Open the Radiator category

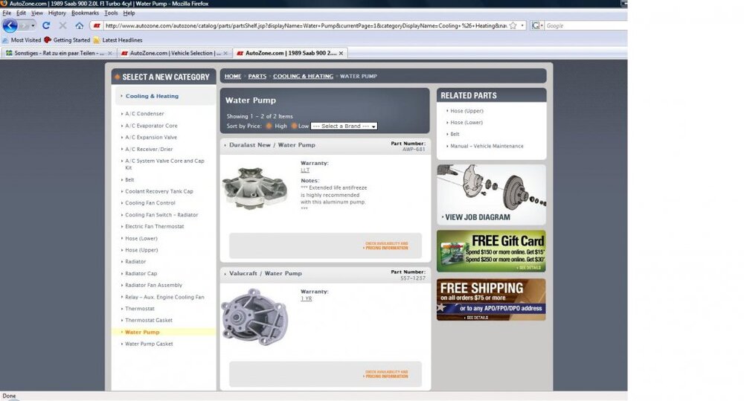click(135, 262)
